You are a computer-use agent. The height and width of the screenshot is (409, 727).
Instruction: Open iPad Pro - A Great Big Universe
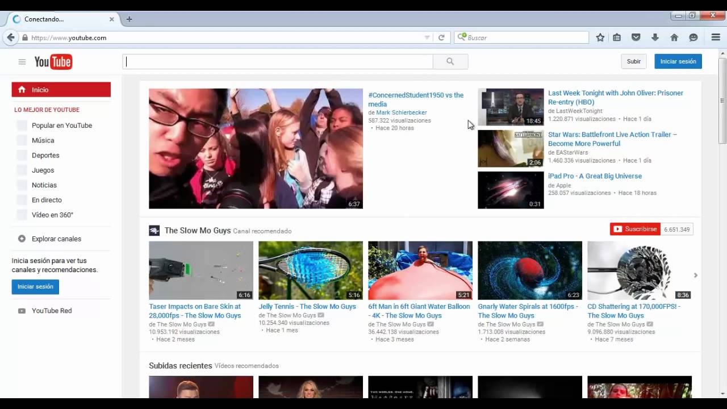click(x=595, y=176)
